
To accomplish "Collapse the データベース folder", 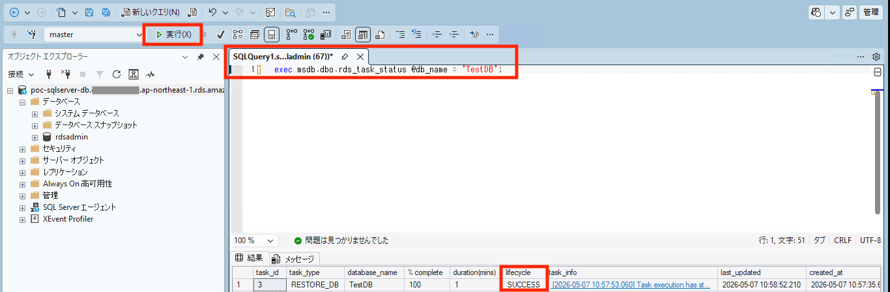I will [23, 102].
